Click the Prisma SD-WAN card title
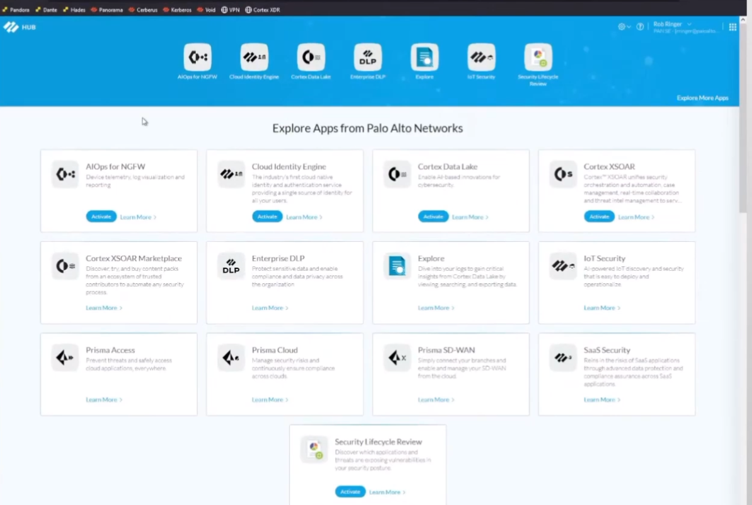The height and width of the screenshot is (505, 752). [446, 349]
